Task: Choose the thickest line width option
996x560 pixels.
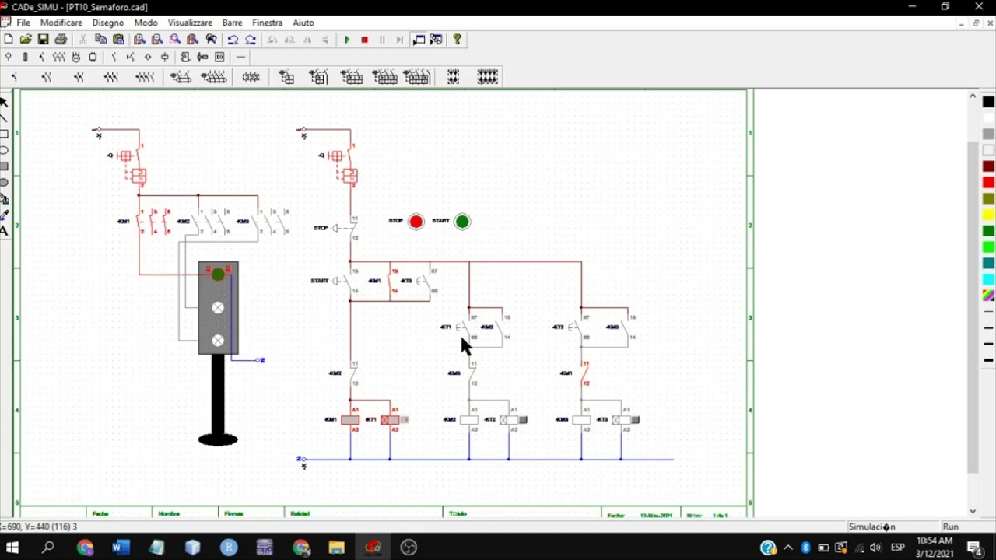Action: tap(988, 360)
